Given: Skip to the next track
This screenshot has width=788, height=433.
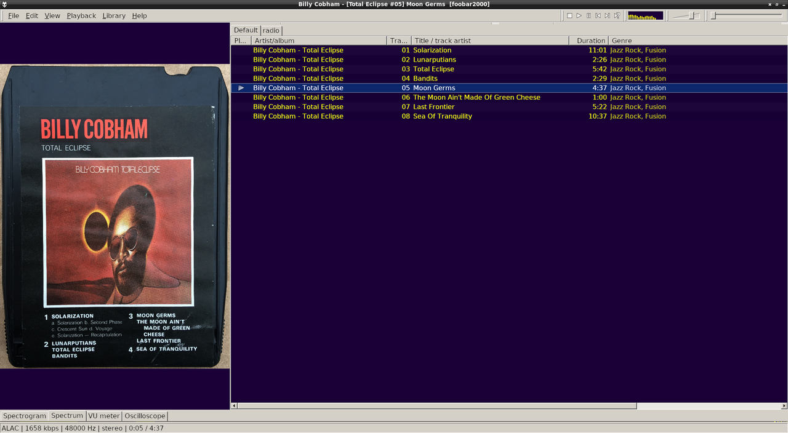Looking at the screenshot, I should click(607, 15).
